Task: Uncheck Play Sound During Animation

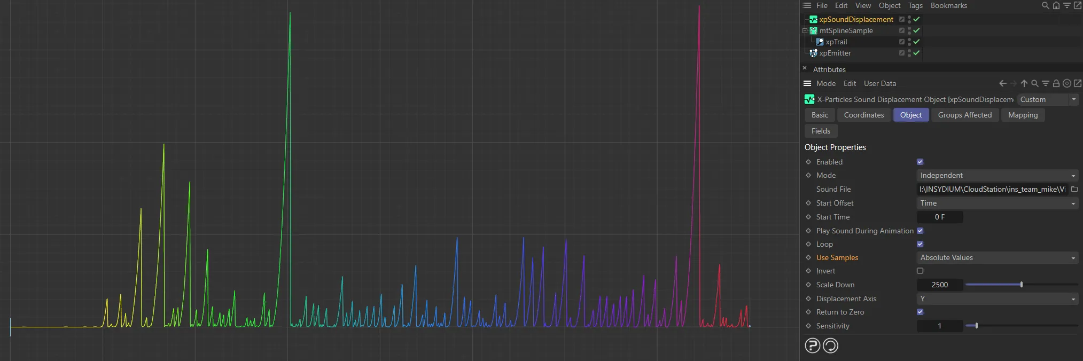Action: coord(920,231)
